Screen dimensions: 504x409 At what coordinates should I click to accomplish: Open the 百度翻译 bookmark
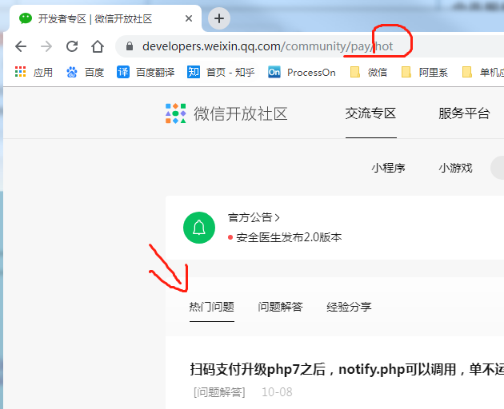146,72
